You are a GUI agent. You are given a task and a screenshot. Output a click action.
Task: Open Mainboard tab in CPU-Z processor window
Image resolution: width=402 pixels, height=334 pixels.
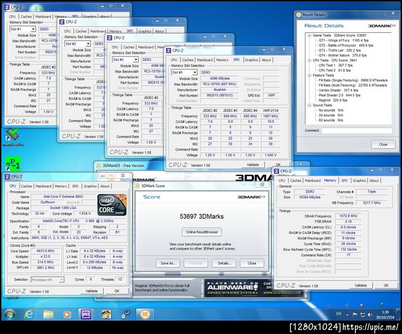point(44,186)
